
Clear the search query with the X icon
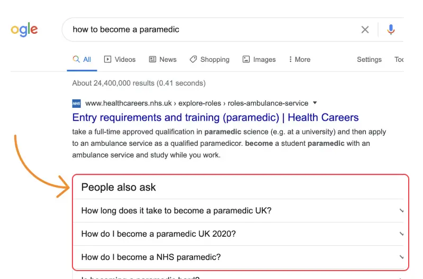click(365, 30)
